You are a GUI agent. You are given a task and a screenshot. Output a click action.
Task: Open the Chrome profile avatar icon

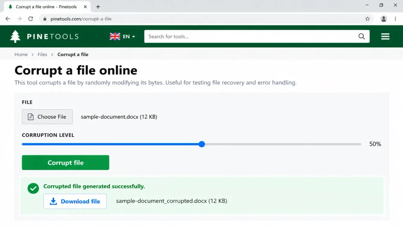point(383,19)
